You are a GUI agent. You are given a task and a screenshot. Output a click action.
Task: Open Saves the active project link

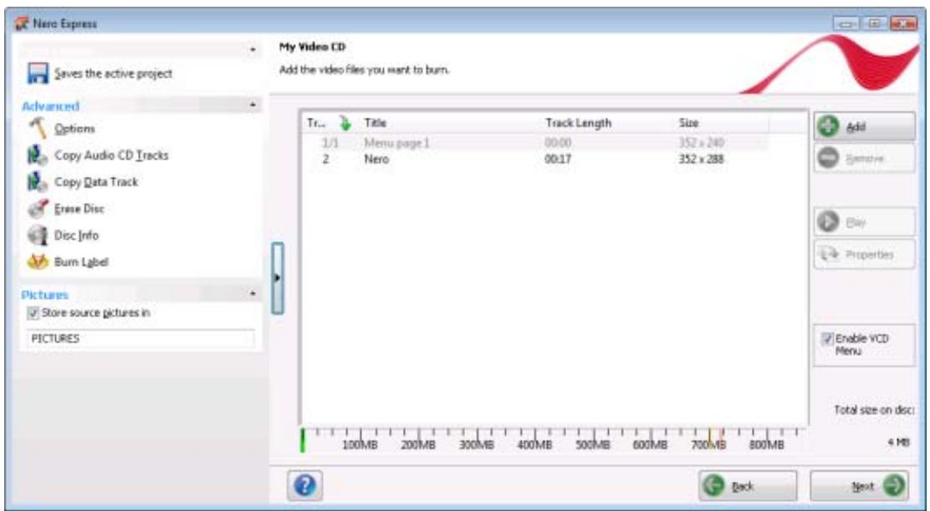tap(113, 73)
